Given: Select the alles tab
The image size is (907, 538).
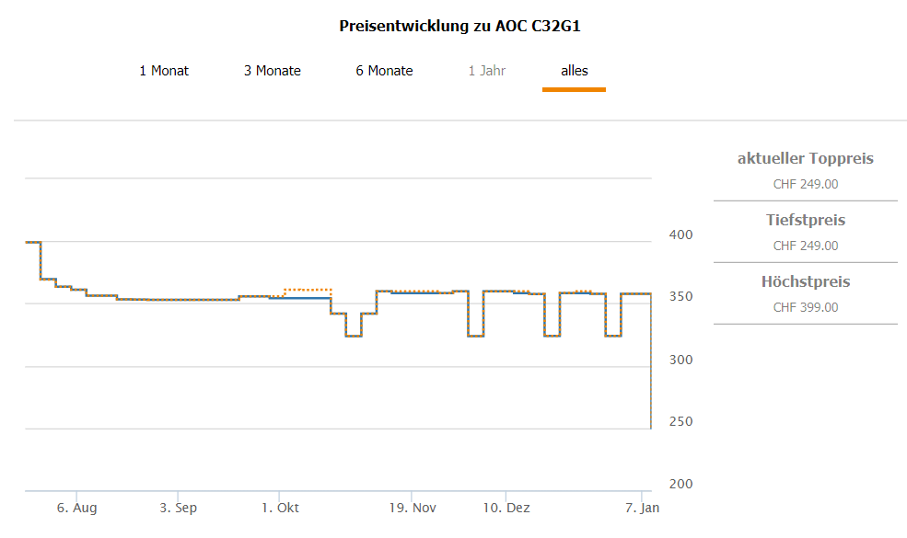Looking at the screenshot, I should 574,71.
